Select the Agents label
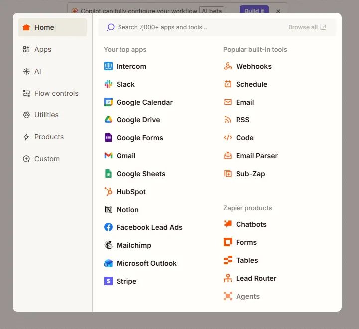Image resolution: width=359 pixels, height=329 pixels. [248, 296]
